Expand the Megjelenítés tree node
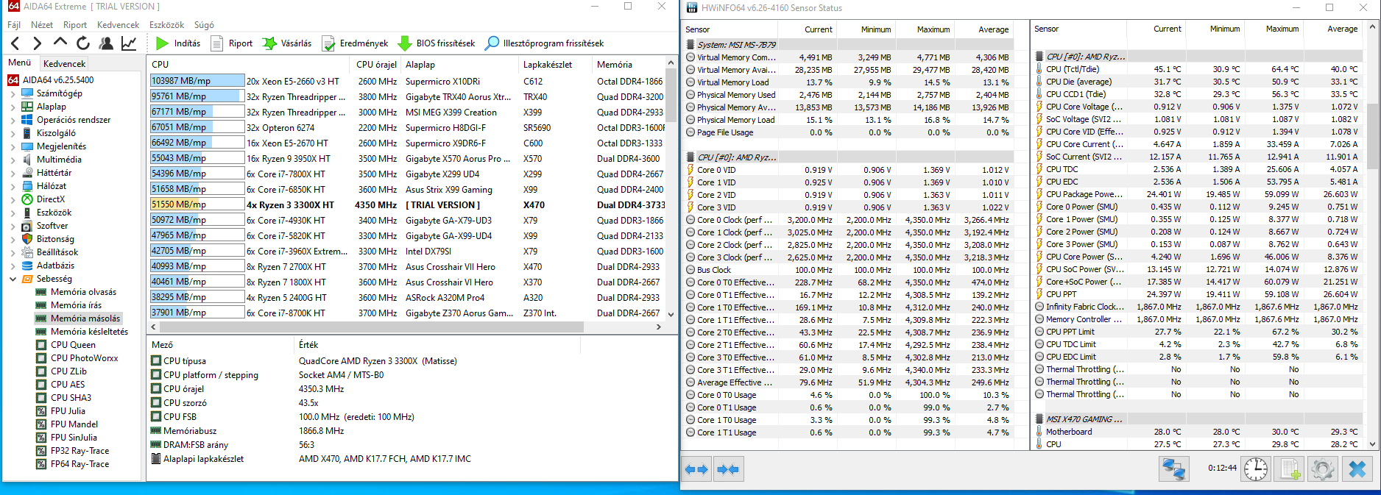 point(13,146)
